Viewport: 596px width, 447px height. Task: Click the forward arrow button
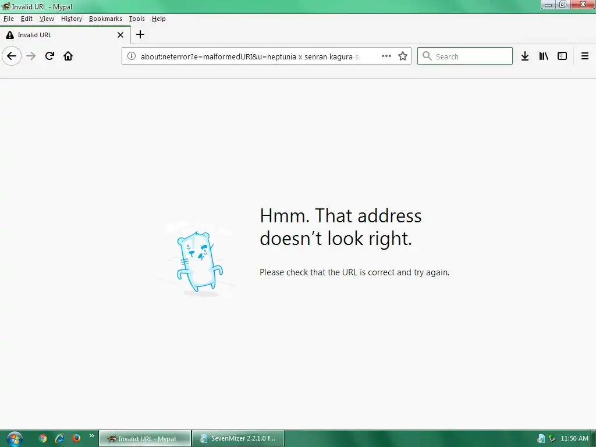pyautogui.click(x=31, y=56)
